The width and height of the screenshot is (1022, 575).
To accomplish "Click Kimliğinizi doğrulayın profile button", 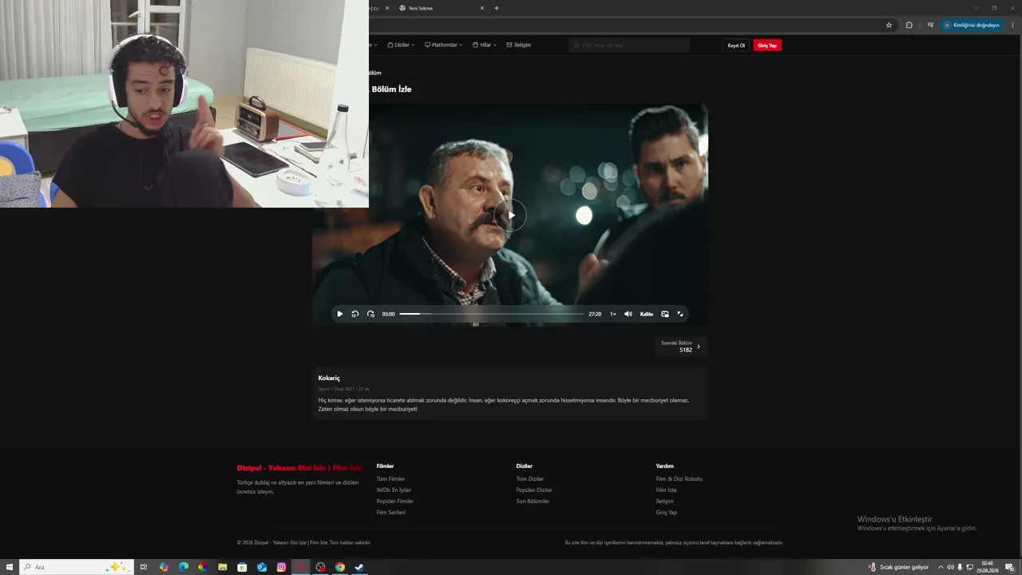I will coord(972,25).
